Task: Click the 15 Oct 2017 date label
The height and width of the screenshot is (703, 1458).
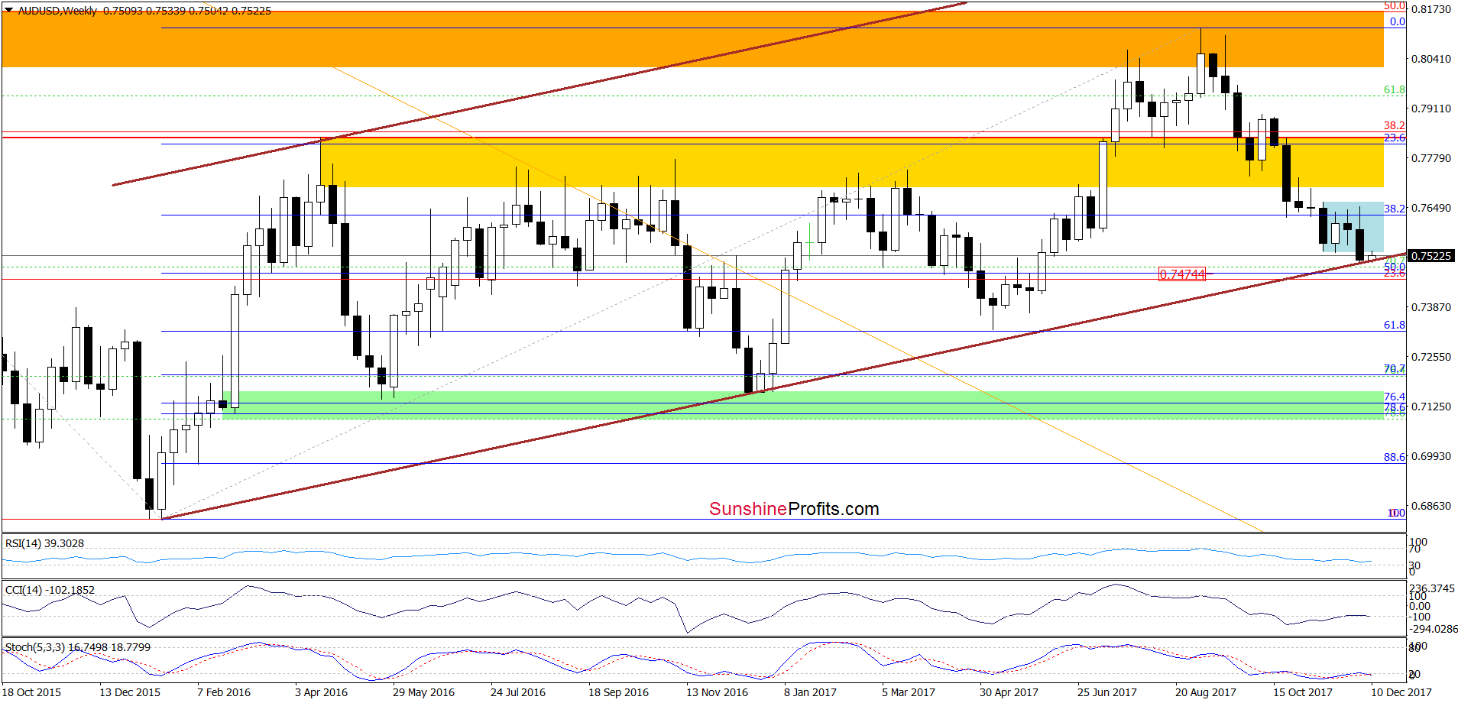Action: (x=1302, y=692)
